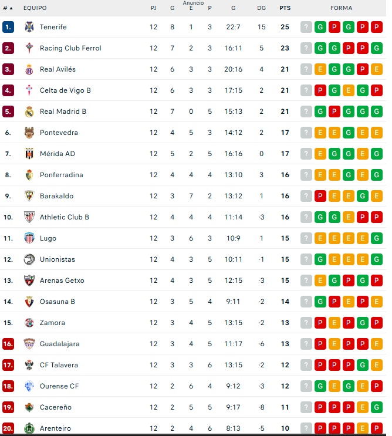Sort table by the # rank column

7,8
